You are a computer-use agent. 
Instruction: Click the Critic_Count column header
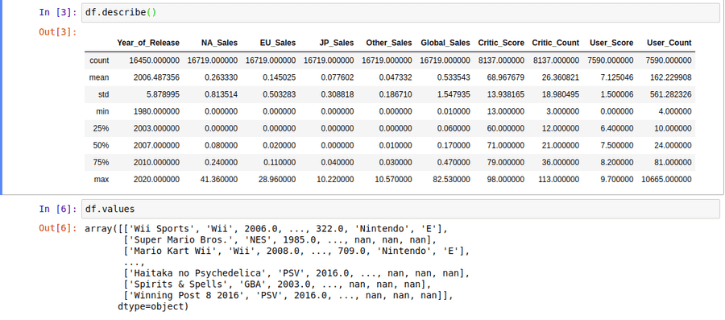point(555,43)
